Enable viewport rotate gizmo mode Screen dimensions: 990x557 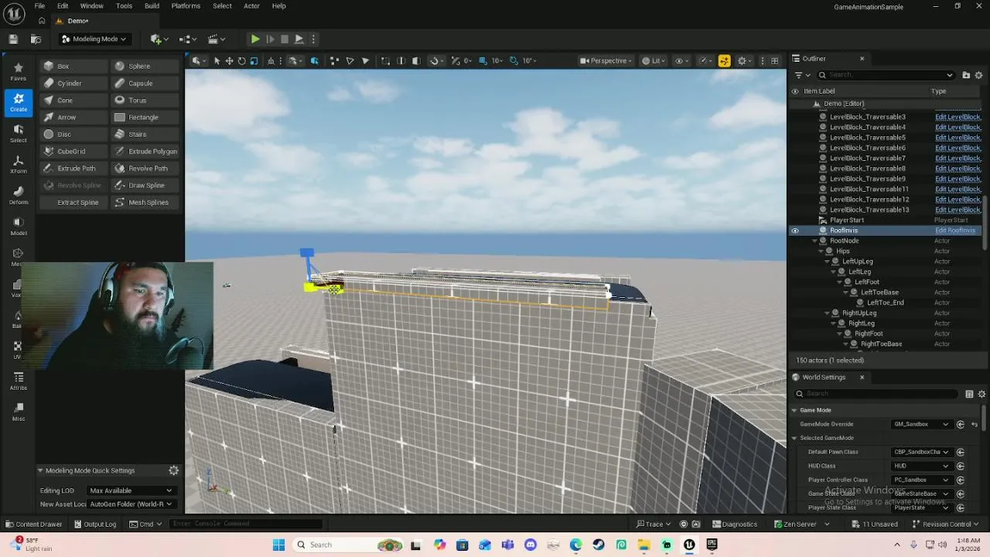241,60
